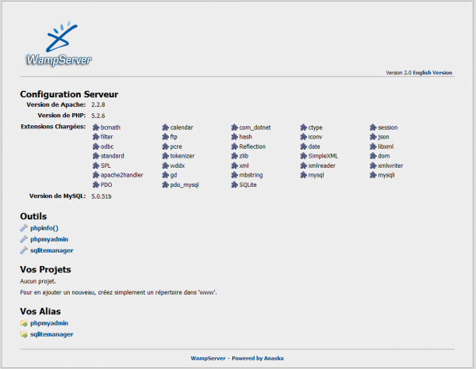This screenshot has width=476, height=369.
Task: Click the folder icon beside phpmyadmin alias
Action: point(24,323)
